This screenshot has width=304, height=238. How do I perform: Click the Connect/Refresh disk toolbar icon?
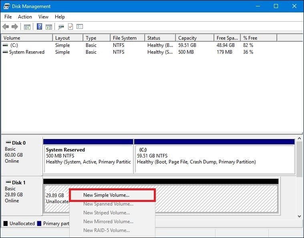61,27
